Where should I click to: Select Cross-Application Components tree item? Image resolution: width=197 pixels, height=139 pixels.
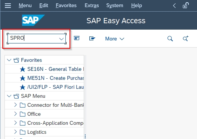pyautogui.click(x=55, y=123)
